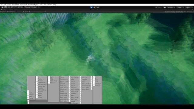Check the Green checkbox
The height and width of the screenshot is (109, 194).
28,95
